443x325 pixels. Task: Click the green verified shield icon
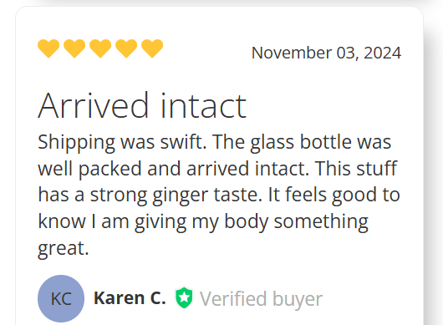[x=184, y=298]
